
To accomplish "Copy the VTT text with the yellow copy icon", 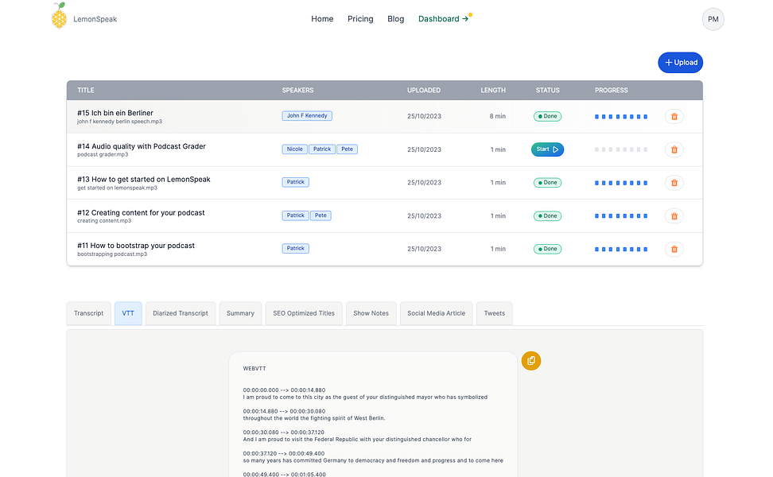I will point(531,361).
